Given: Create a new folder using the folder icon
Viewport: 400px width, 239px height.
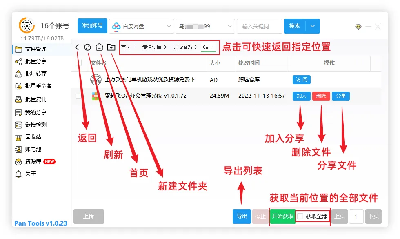Looking at the screenshot, I should (110, 47).
